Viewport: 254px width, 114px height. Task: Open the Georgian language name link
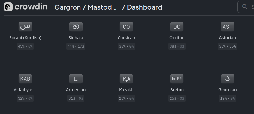click(228, 90)
